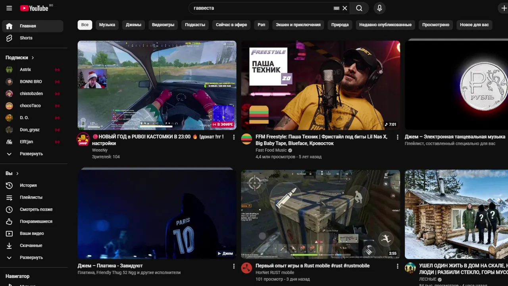Open the Паша Техник freestyle thumbnail
Screen dimensions: 508x286
pyautogui.click(x=320, y=85)
